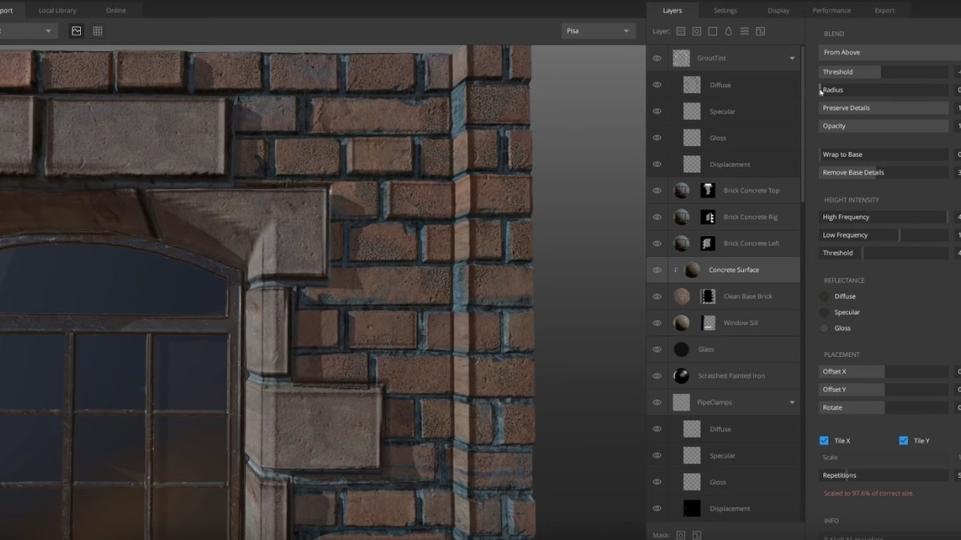Select the Window Sill layer row

[x=723, y=322]
